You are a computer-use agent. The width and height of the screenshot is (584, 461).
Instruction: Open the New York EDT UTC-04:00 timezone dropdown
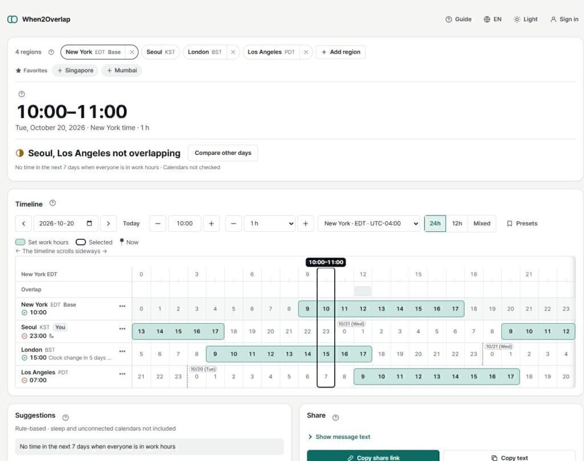pos(369,223)
